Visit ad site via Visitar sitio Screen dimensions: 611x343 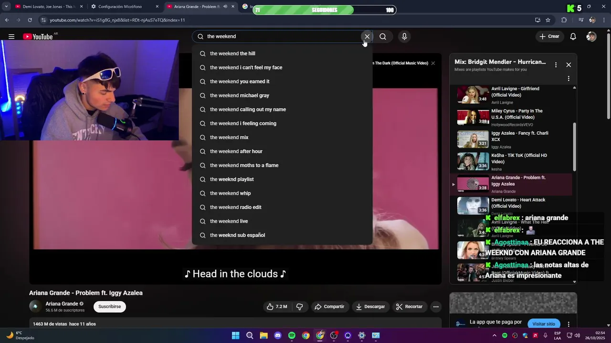click(544, 324)
